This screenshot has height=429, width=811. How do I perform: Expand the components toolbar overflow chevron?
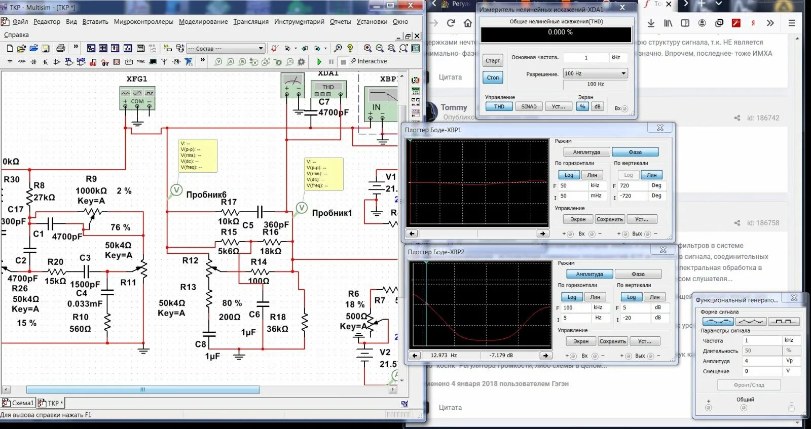[x=202, y=60]
